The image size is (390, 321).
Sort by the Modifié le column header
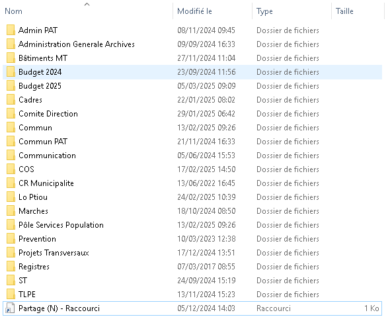[x=194, y=11]
